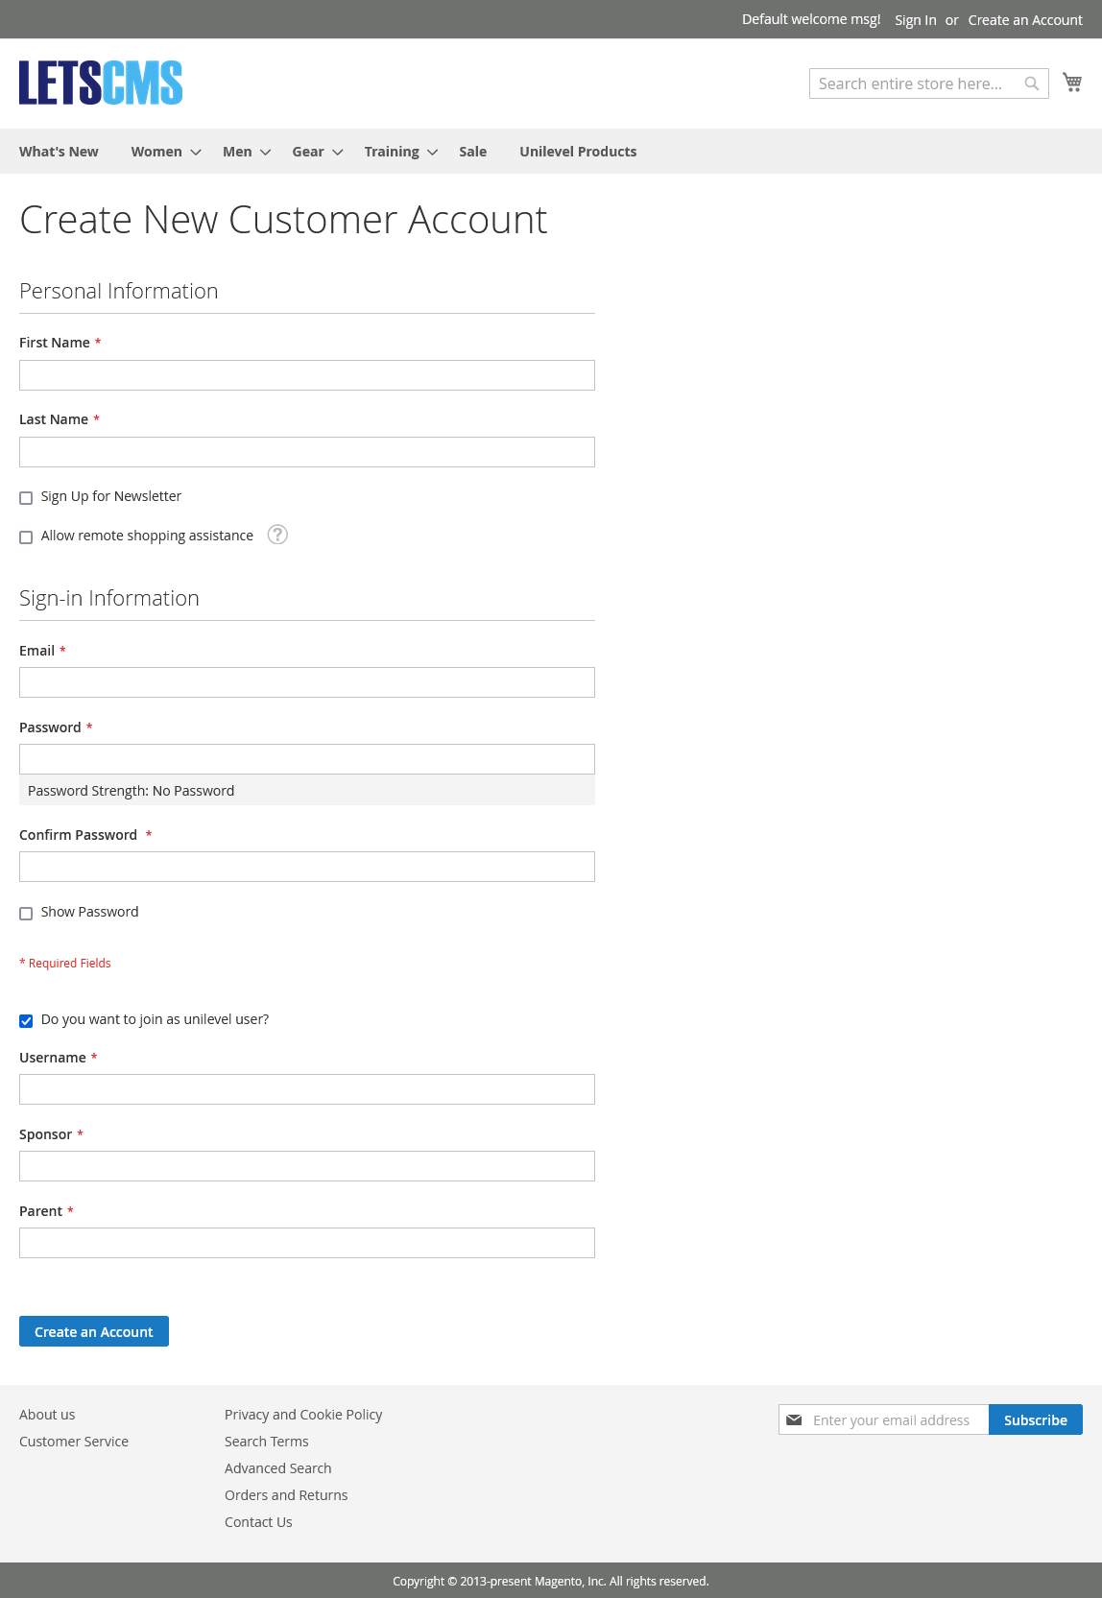Screen dimensions: 1102x1598
Task: Follow the Sign In link
Action: point(915,20)
